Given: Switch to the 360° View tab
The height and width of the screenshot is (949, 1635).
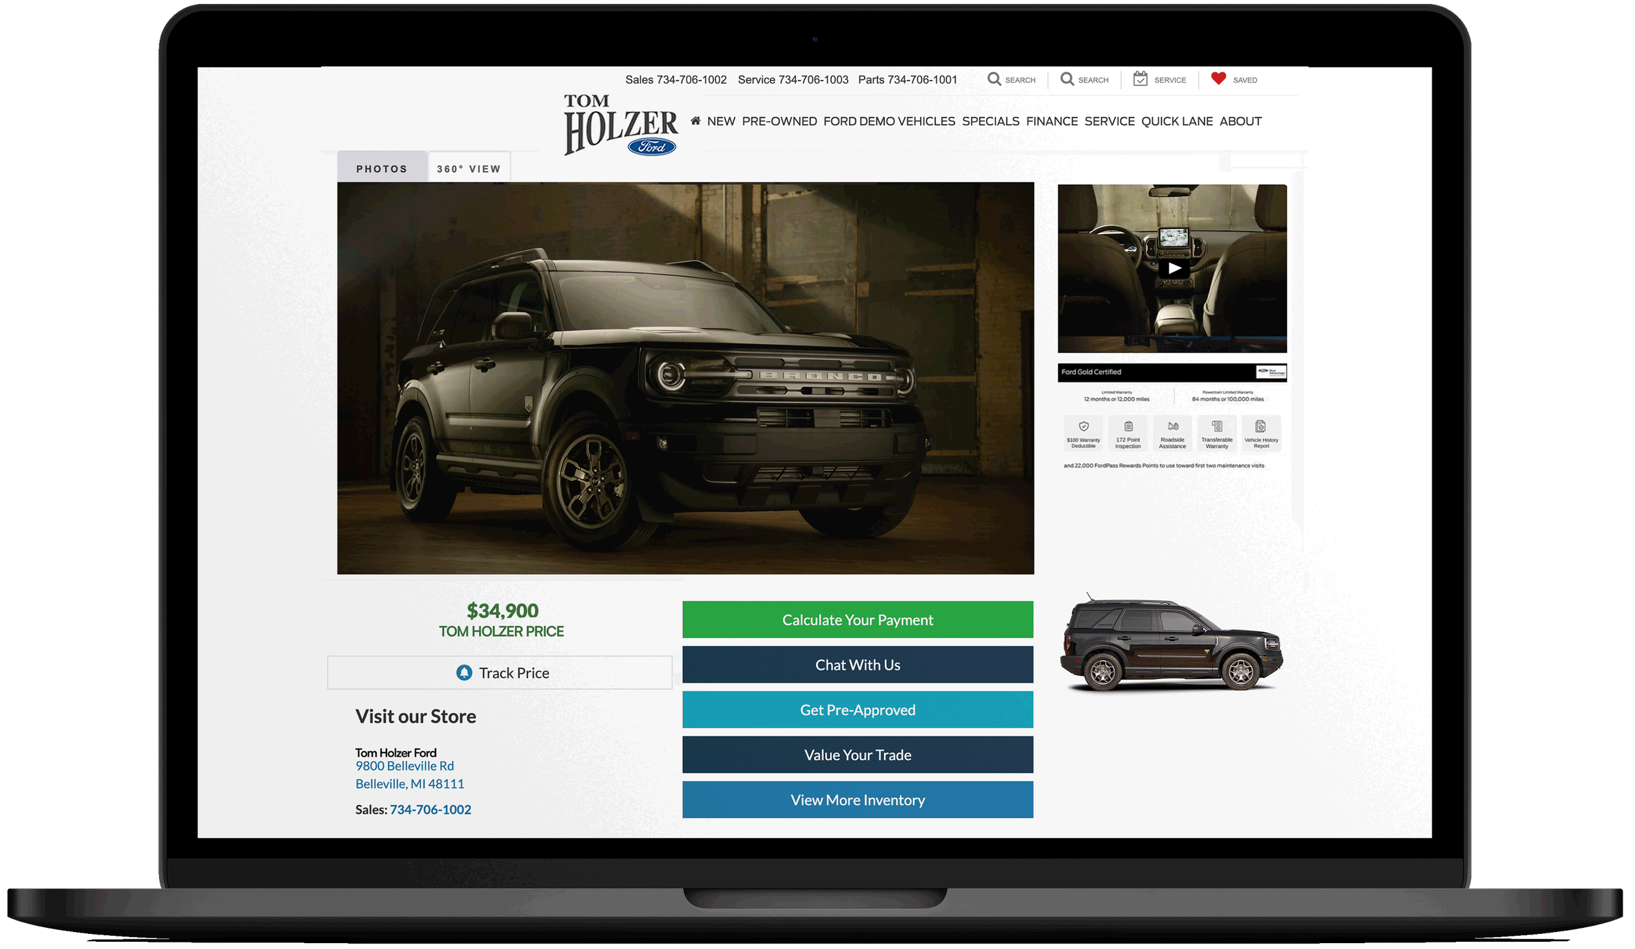Looking at the screenshot, I should [x=468, y=169].
